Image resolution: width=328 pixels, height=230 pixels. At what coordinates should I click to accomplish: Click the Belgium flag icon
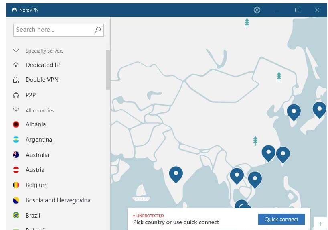pyautogui.click(x=16, y=185)
